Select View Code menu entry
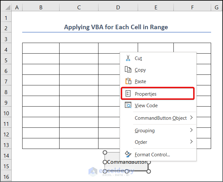 pos(146,105)
